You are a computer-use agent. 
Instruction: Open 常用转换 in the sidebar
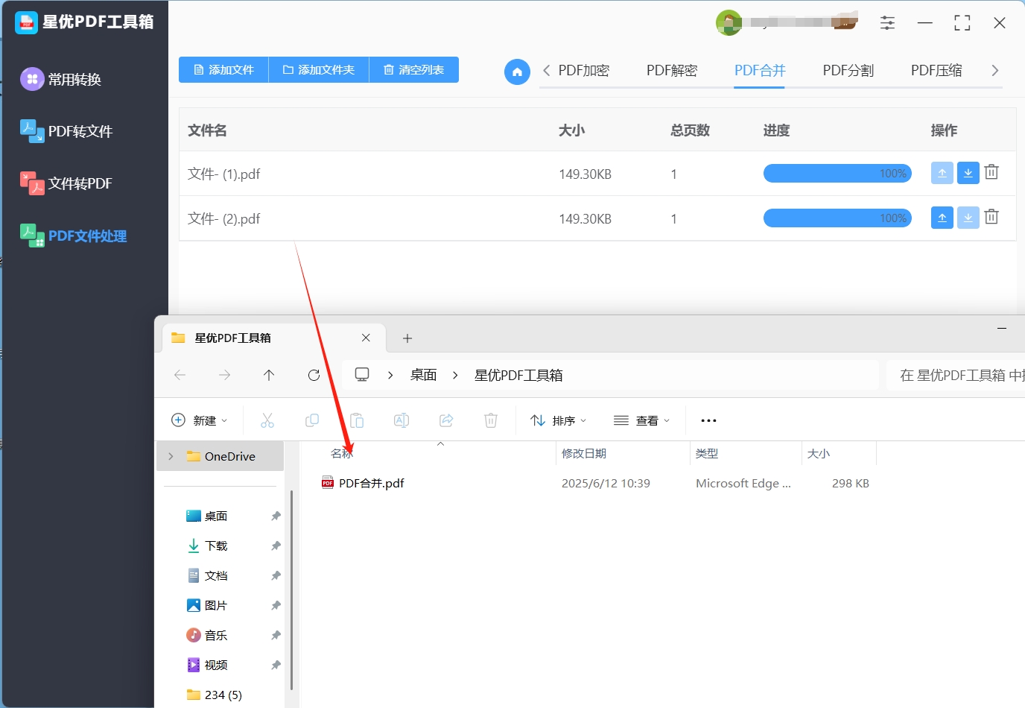tap(61, 79)
